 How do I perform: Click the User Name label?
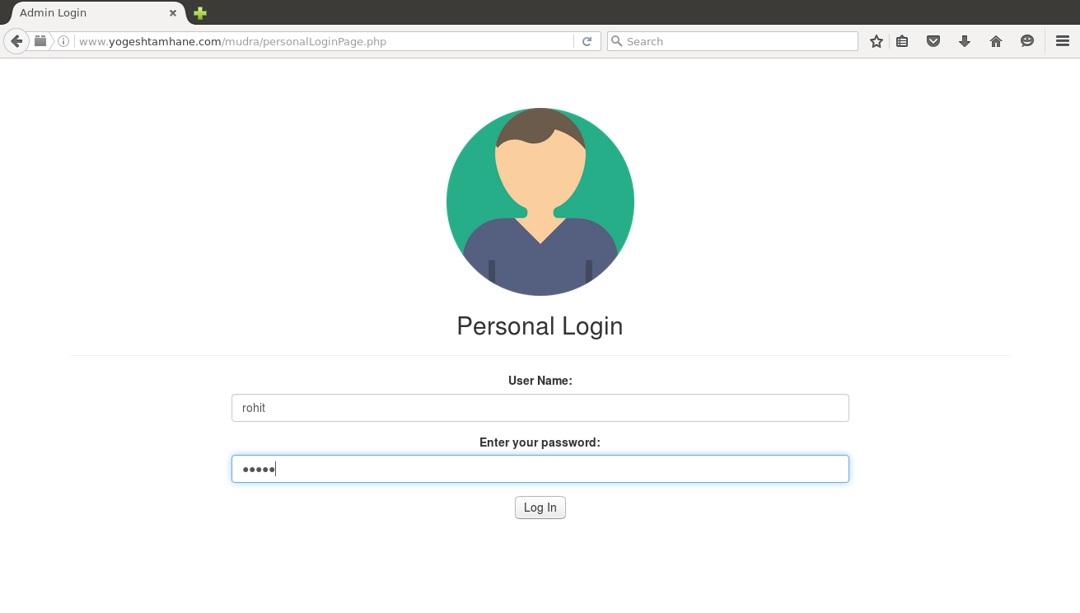[540, 381]
